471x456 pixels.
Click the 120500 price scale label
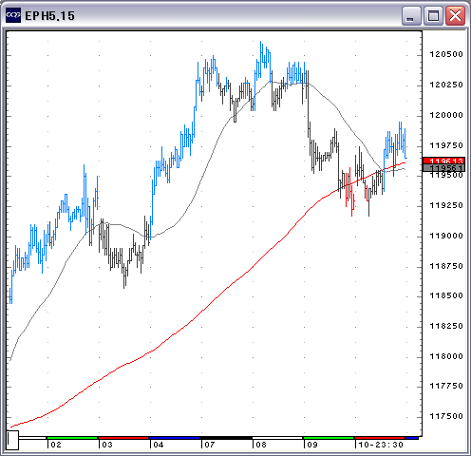446,54
